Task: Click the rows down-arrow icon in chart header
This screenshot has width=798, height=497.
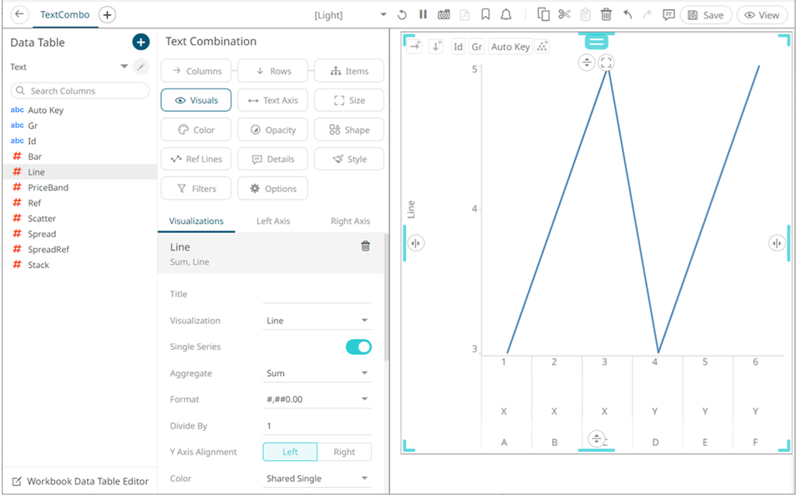Action: click(436, 46)
